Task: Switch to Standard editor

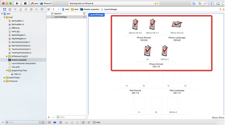Action: (194, 3)
